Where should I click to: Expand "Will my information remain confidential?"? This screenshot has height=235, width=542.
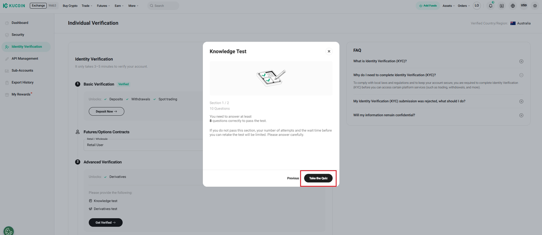(x=521, y=115)
